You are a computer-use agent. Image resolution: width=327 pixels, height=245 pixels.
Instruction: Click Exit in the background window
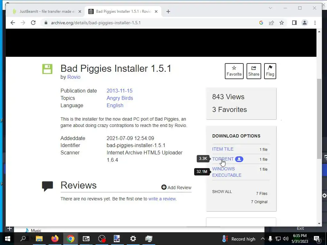click(x=300, y=228)
